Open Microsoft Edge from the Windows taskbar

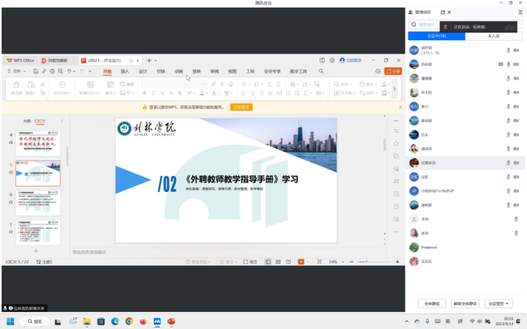115,320
